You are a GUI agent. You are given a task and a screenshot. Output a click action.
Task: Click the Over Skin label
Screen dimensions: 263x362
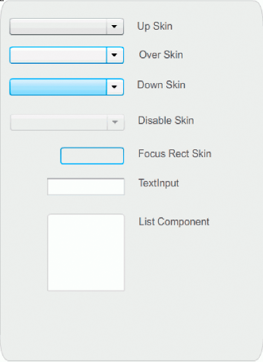(161, 55)
